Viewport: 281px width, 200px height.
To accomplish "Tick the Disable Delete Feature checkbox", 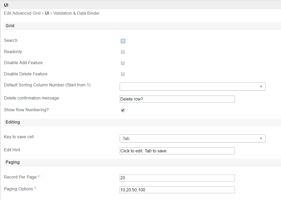I will 123,74.
